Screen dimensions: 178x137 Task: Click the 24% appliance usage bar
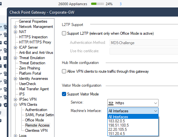click(x=98, y=4)
